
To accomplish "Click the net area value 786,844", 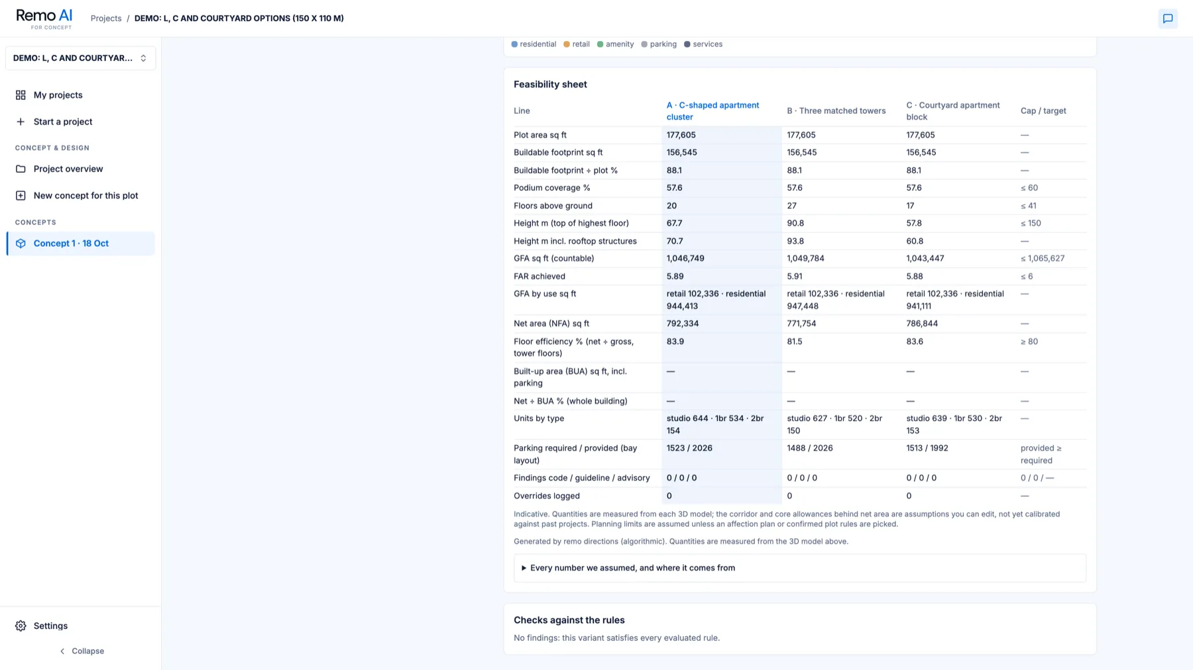I will (x=922, y=324).
